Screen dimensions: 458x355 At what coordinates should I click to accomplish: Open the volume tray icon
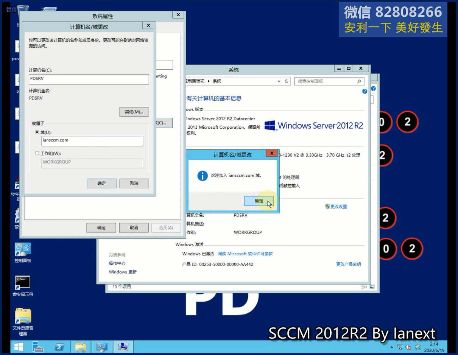point(408,347)
